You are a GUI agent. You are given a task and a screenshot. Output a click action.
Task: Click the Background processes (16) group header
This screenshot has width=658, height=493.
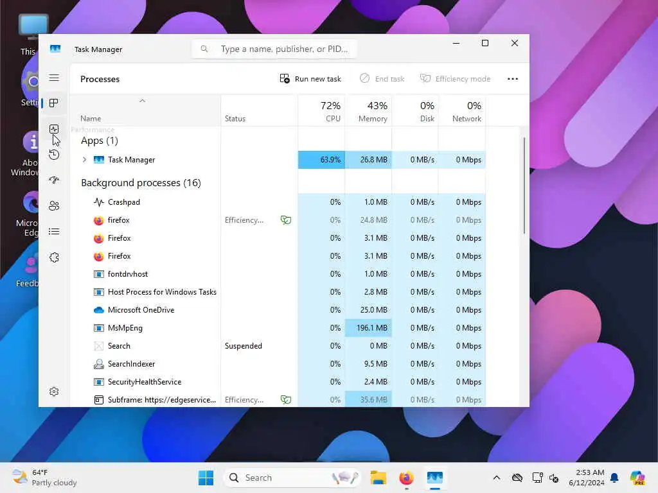tap(141, 183)
